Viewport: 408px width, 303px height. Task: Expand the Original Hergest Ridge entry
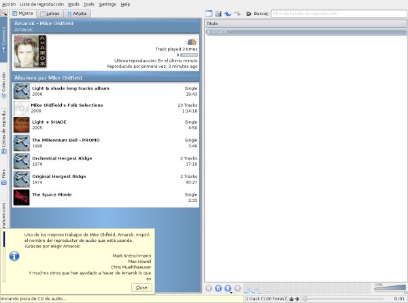point(105,179)
